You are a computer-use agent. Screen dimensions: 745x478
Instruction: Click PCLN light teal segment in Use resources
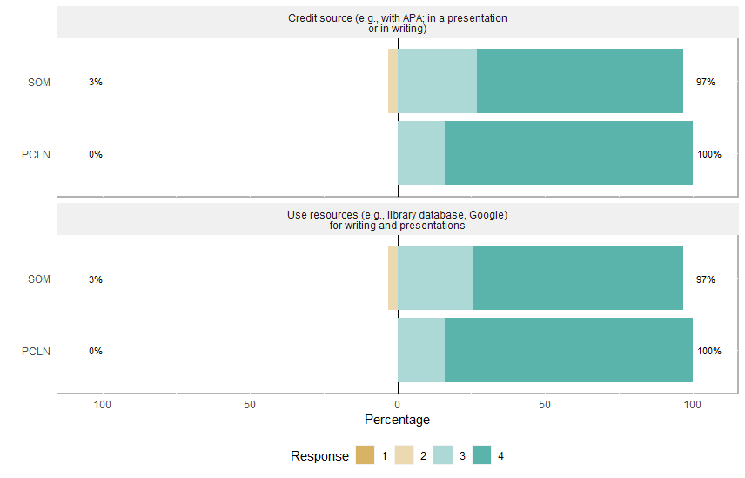pos(421,351)
